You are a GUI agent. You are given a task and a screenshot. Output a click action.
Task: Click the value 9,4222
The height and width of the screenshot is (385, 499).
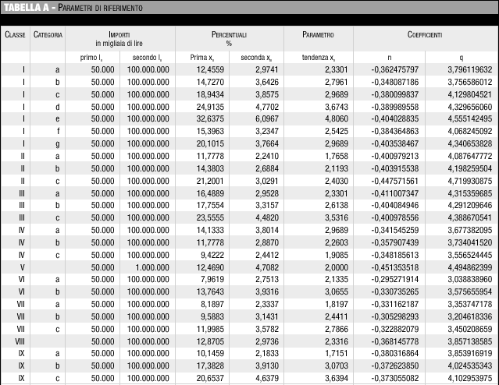click(212, 255)
